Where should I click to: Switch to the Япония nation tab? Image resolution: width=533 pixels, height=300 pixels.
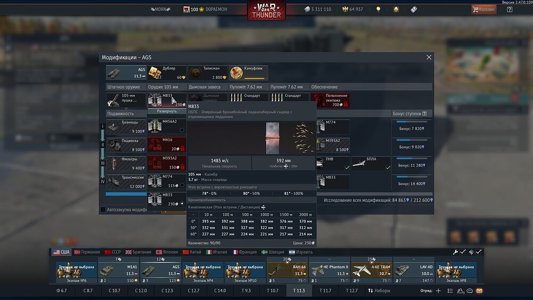pos(166,252)
